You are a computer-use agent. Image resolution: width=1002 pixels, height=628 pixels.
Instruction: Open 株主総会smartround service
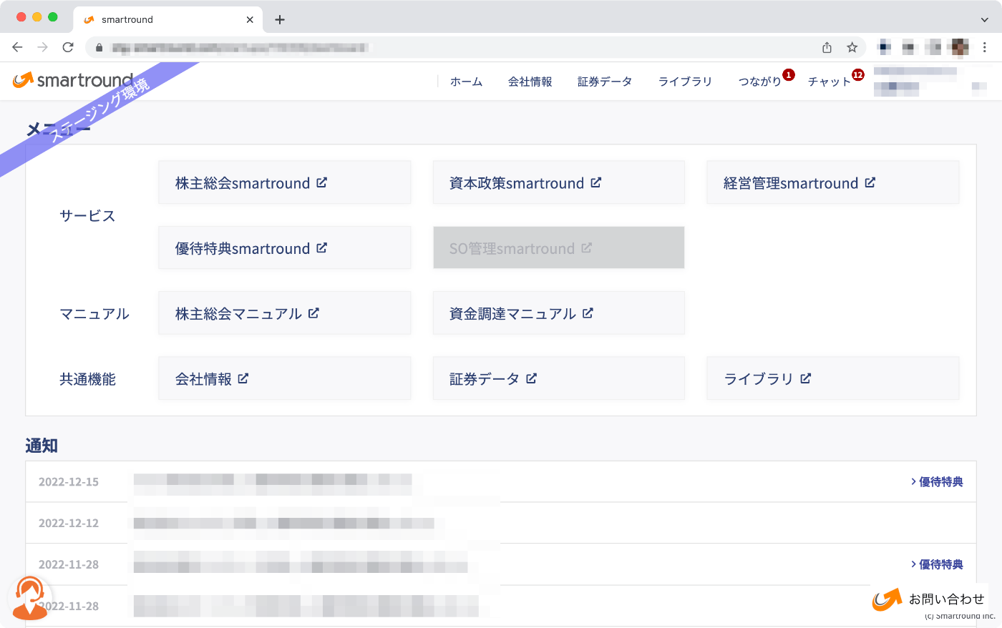[284, 182]
